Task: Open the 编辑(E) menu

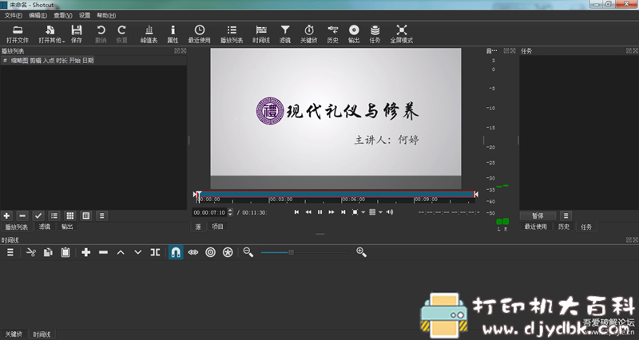Action: point(38,15)
